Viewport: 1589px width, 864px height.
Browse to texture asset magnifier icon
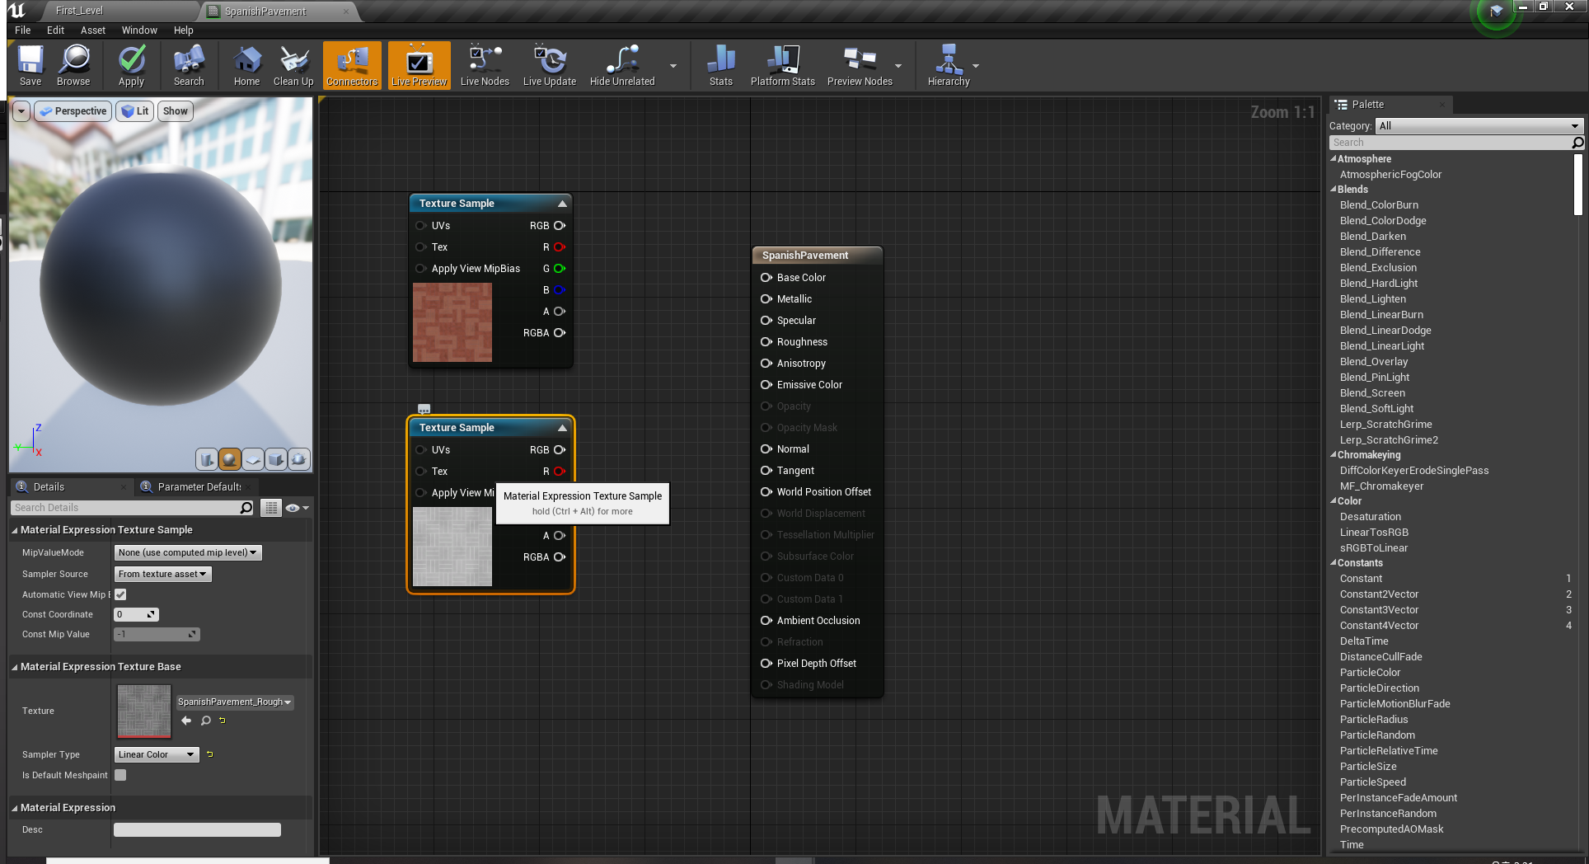(x=206, y=721)
